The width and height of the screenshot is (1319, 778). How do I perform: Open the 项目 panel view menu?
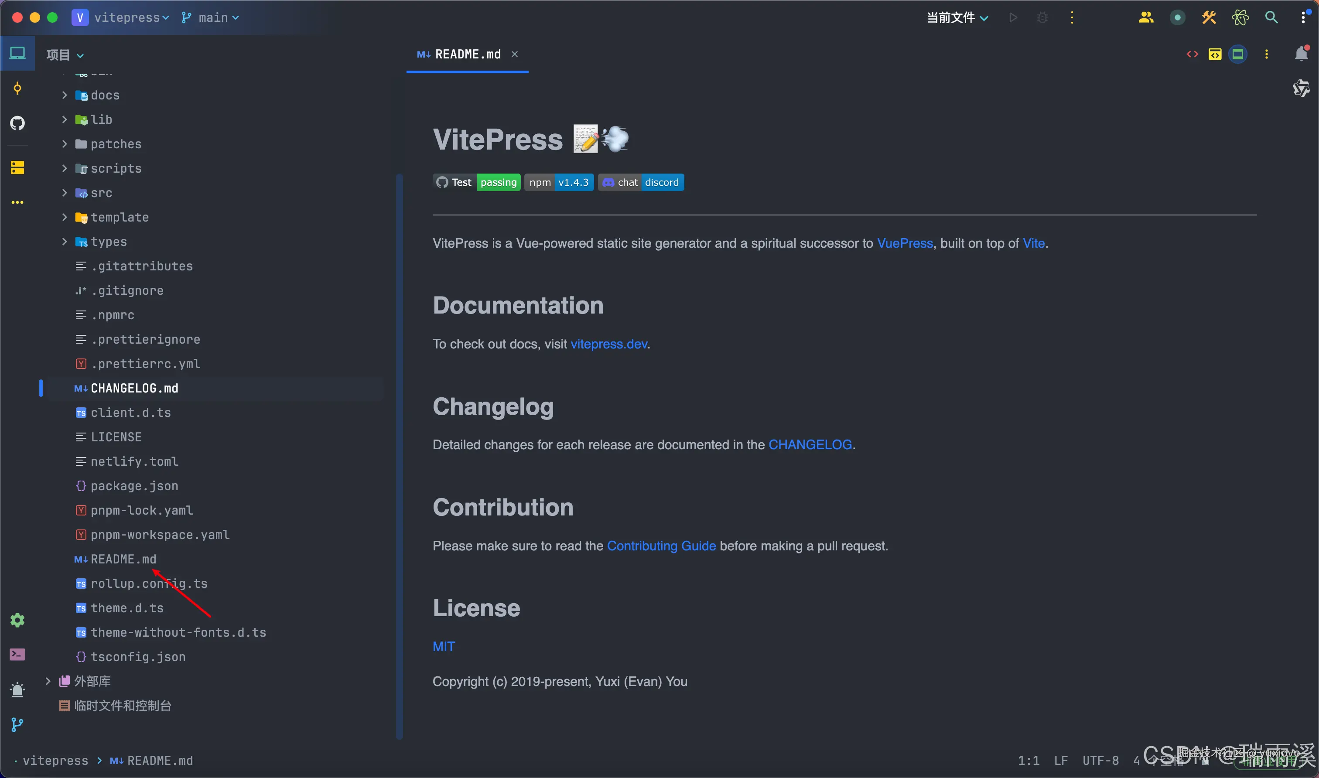coord(64,55)
